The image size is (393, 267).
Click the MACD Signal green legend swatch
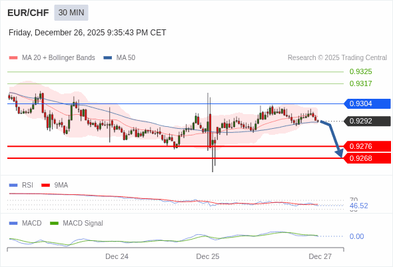[54, 224]
